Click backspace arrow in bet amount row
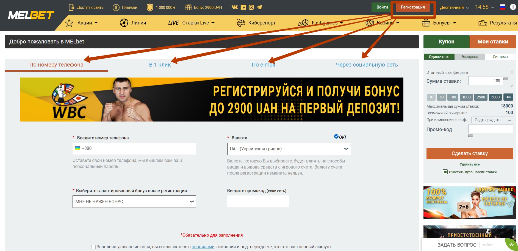The height and width of the screenshot is (251, 518). pos(508,97)
